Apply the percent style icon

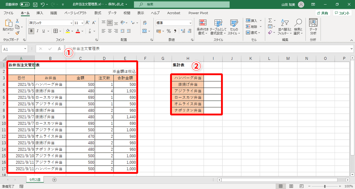coord(169,31)
